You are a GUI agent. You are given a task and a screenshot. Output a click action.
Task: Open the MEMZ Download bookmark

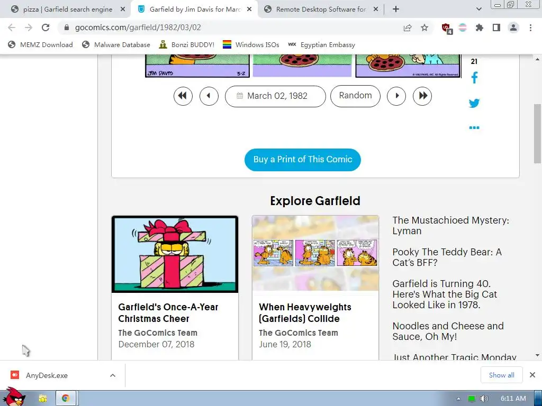tap(40, 44)
